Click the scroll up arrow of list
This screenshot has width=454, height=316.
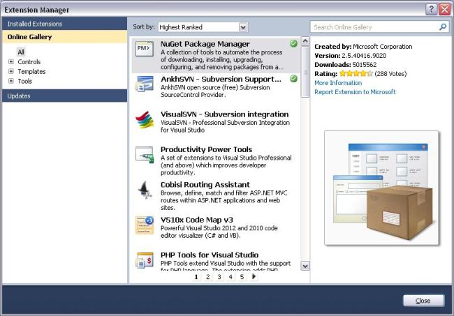305,41
